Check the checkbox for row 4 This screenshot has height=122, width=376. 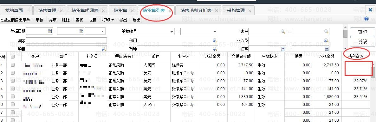click(x=13, y=89)
